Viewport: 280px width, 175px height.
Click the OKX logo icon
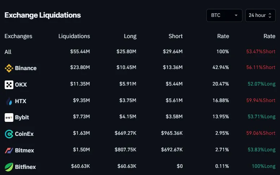click(9, 84)
